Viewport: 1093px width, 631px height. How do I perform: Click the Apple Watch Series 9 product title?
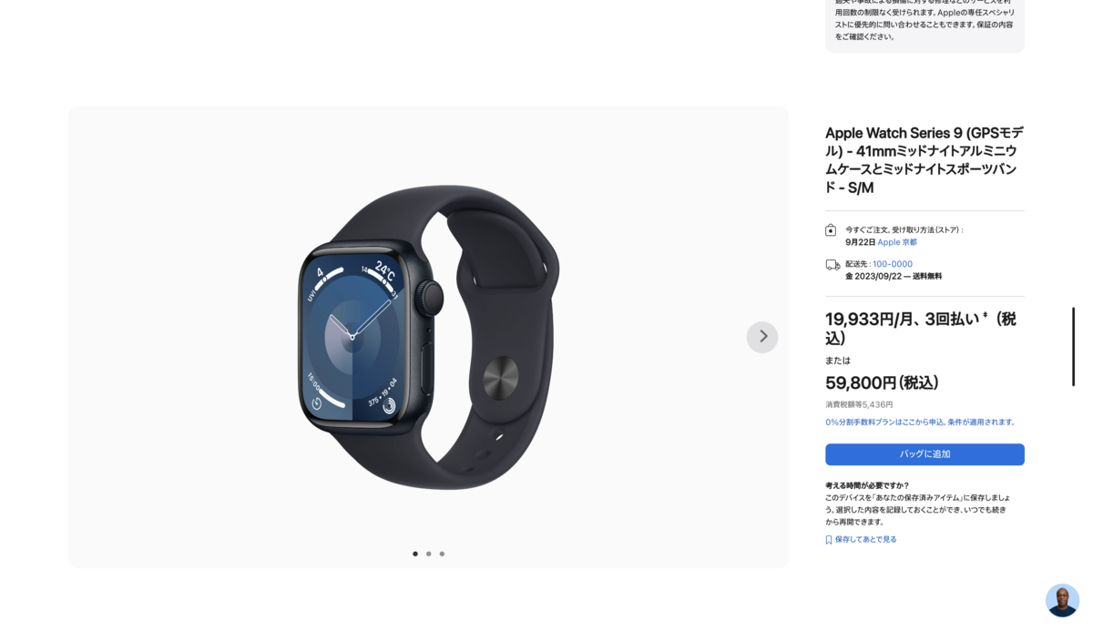click(x=924, y=160)
